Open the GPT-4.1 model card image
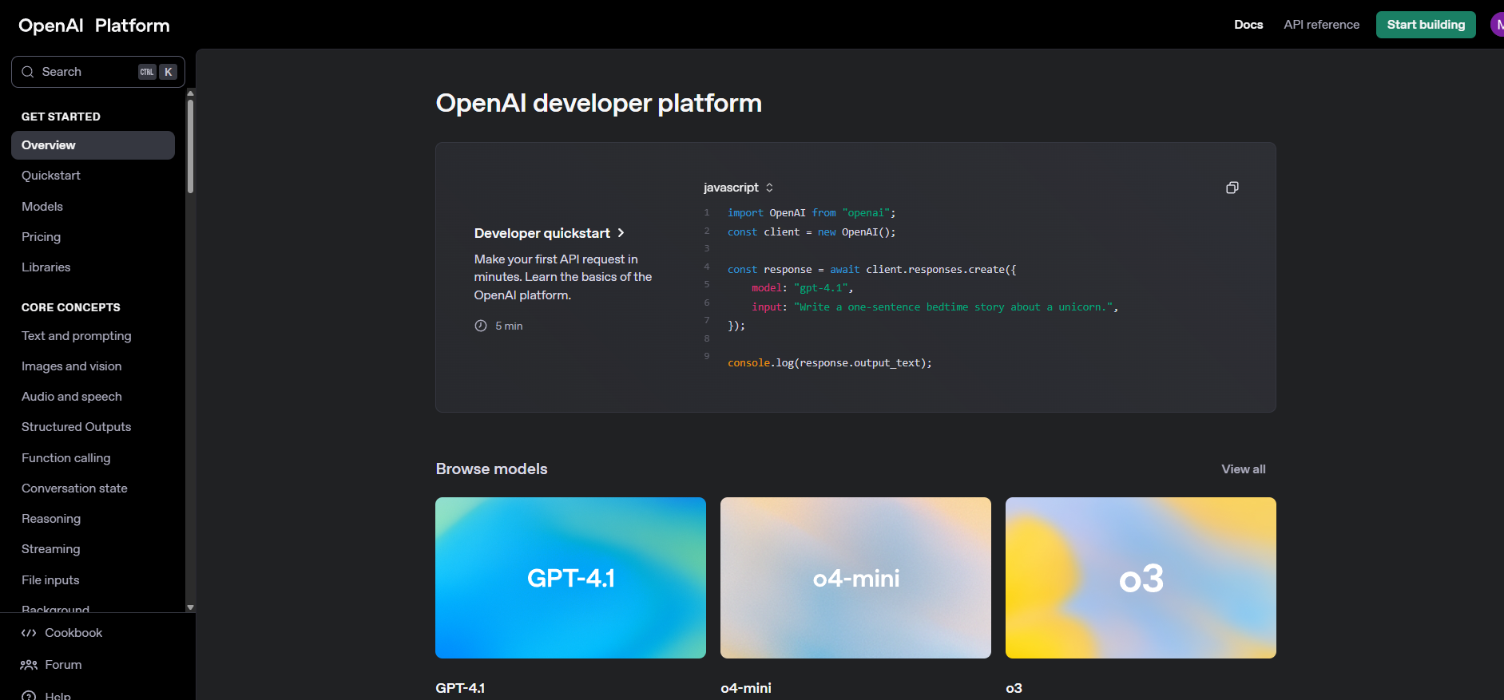 [x=570, y=578]
